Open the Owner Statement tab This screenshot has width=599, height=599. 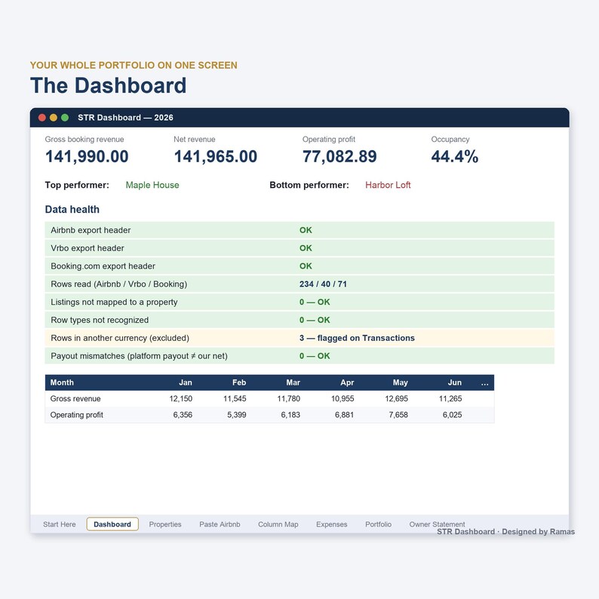point(437,524)
